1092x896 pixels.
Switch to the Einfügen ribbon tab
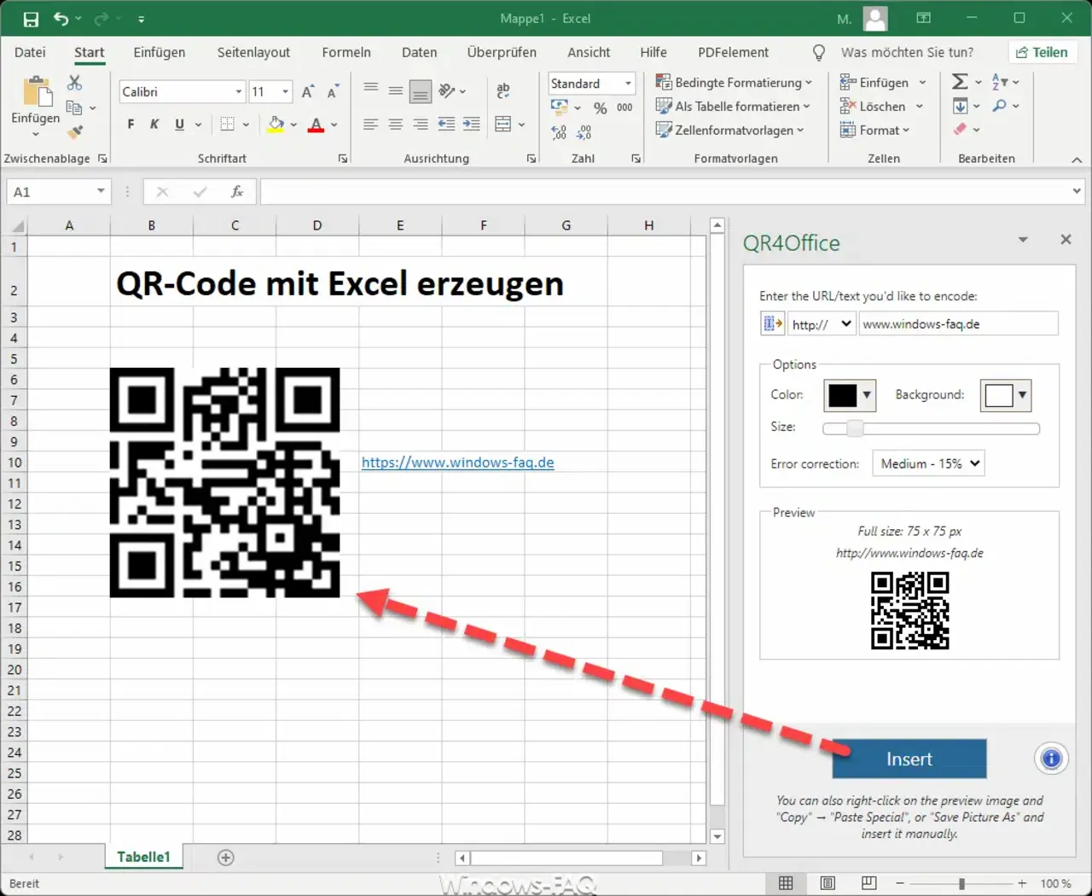[160, 52]
